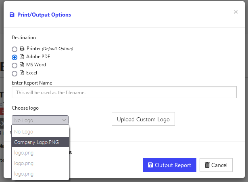Pick the Excel destination radio button
Image resolution: width=248 pixels, height=182 pixels.
15,74
